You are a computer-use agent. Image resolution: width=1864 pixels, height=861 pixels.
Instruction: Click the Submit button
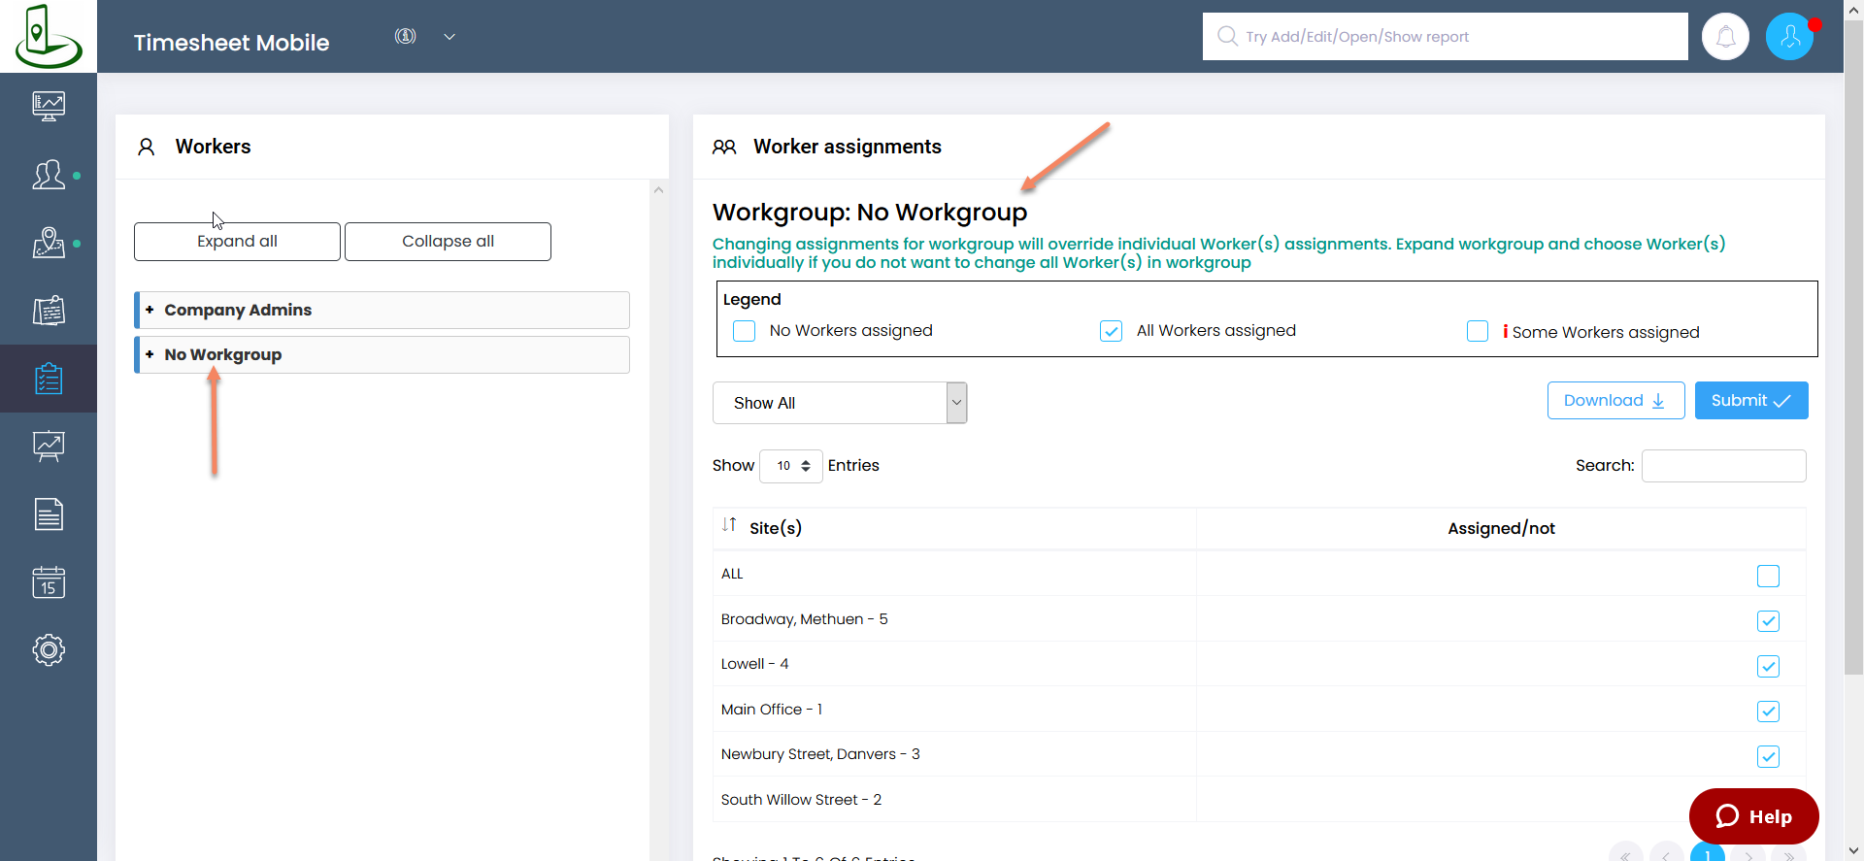pyautogui.click(x=1751, y=401)
